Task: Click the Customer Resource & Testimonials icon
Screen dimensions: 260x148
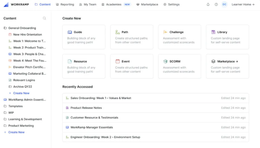Action: pos(67,118)
